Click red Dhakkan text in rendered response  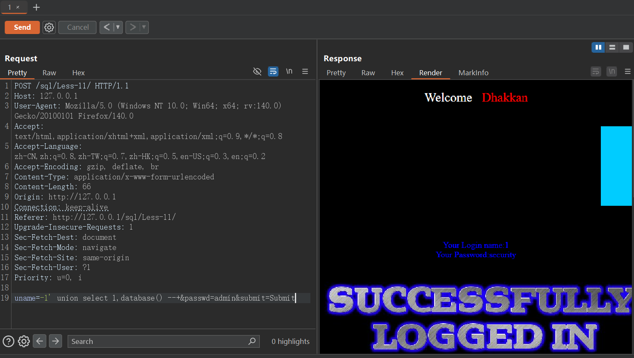tap(505, 98)
